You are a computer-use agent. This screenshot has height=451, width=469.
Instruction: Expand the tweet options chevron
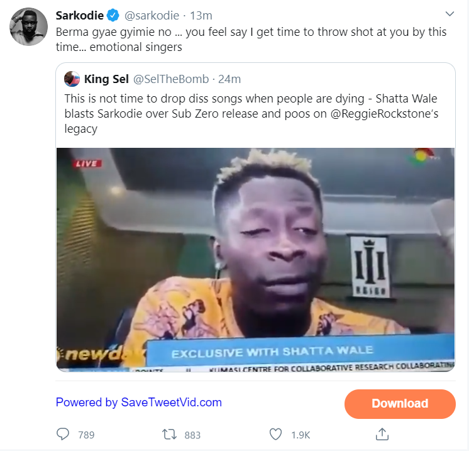[450, 14]
